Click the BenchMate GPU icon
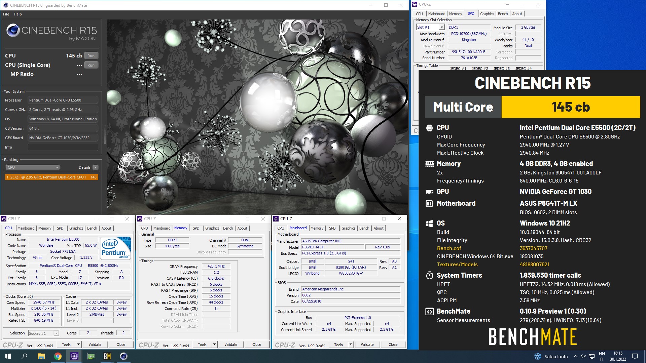This screenshot has height=363, width=646. point(429,192)
